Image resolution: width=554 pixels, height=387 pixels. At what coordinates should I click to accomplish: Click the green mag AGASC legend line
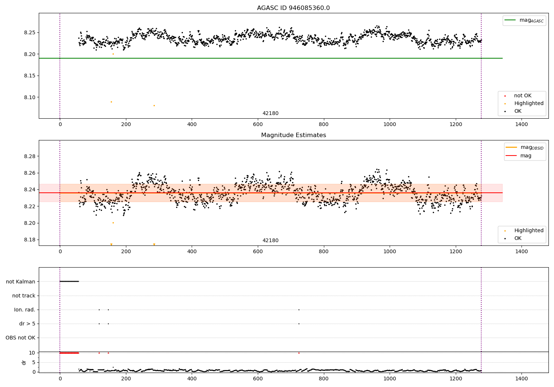click(x=510, y=20)
